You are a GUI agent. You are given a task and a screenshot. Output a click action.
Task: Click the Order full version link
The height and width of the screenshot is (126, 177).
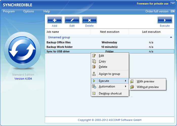pos(157,11)
